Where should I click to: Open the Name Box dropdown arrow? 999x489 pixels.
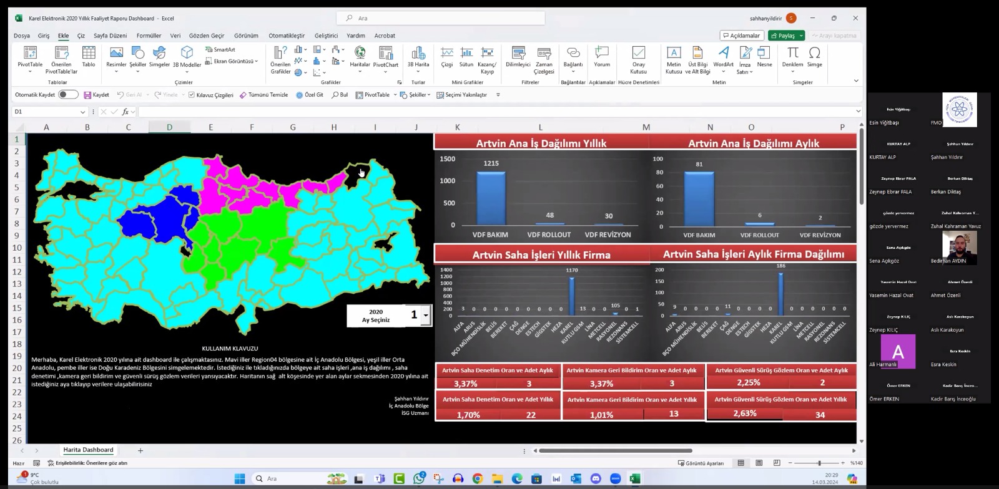82,112
